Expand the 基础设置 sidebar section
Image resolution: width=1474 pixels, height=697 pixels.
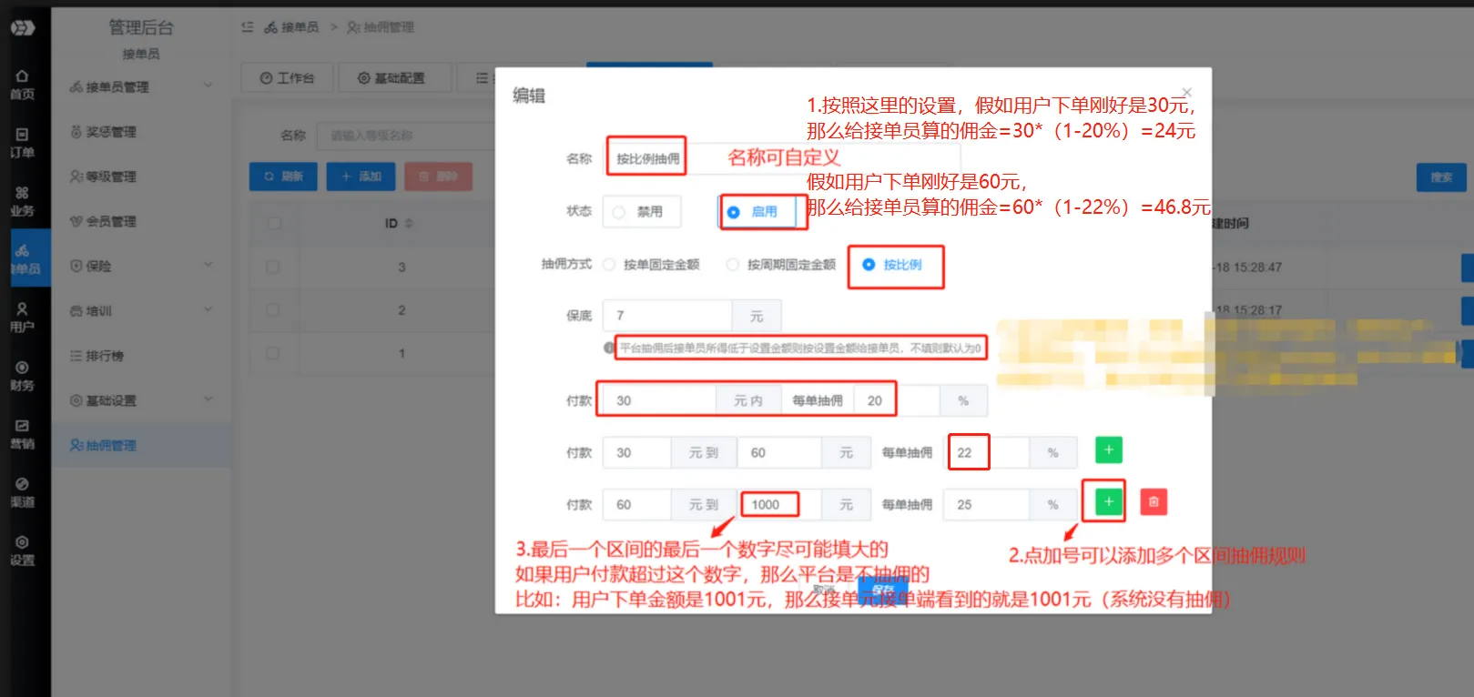(x=141, y=400)
